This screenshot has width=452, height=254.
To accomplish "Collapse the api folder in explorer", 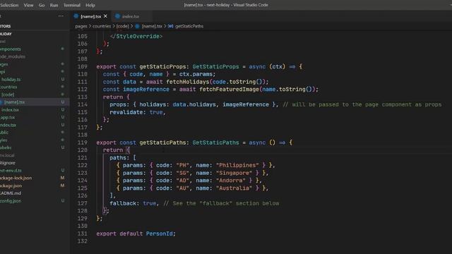I will tap(3, 72).
